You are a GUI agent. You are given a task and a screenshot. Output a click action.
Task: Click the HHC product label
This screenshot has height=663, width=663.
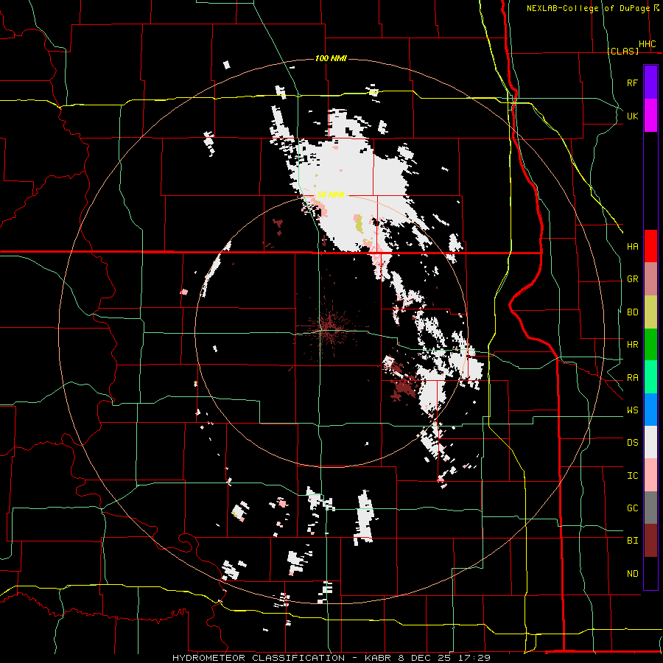(x=647, y=44)
